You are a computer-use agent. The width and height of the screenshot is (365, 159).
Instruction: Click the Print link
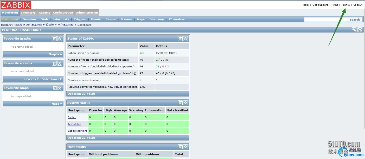click(335, 5)
